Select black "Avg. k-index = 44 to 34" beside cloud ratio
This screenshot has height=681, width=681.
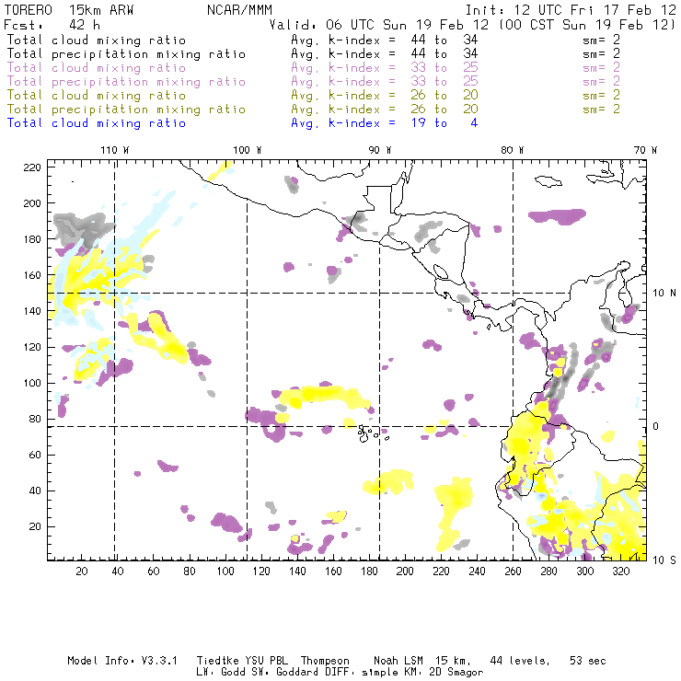pos(385,40)
